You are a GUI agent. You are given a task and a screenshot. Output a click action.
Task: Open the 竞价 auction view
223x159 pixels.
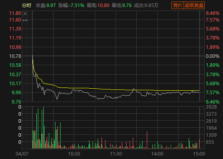coord(178,5)
